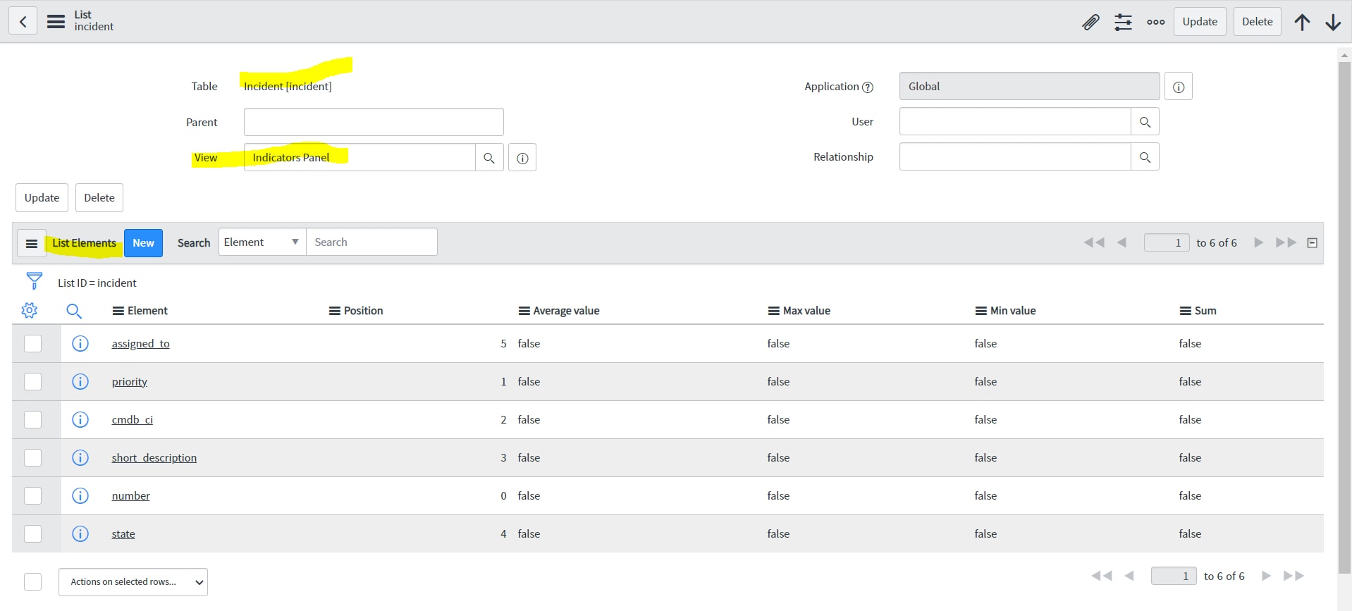Focus the Parent input field
The width and height of the screenshot is (1352, 611).
[x=374, y=122]
